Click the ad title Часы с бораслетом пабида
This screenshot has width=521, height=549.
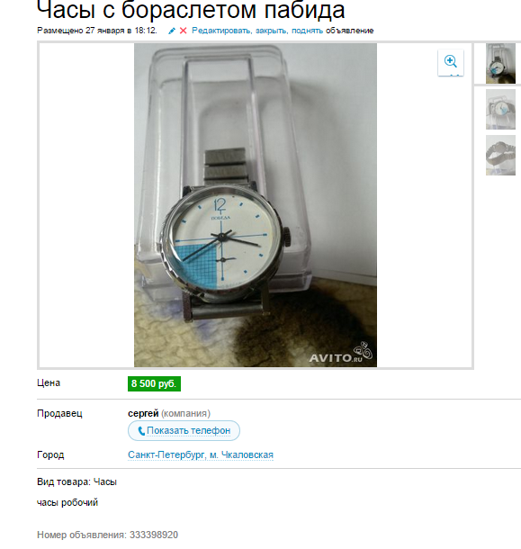tap(191, 10)
